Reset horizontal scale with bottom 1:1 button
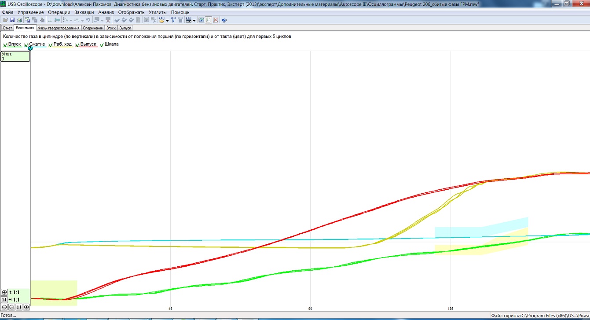The image size is (590, 320). pos(19,307)
